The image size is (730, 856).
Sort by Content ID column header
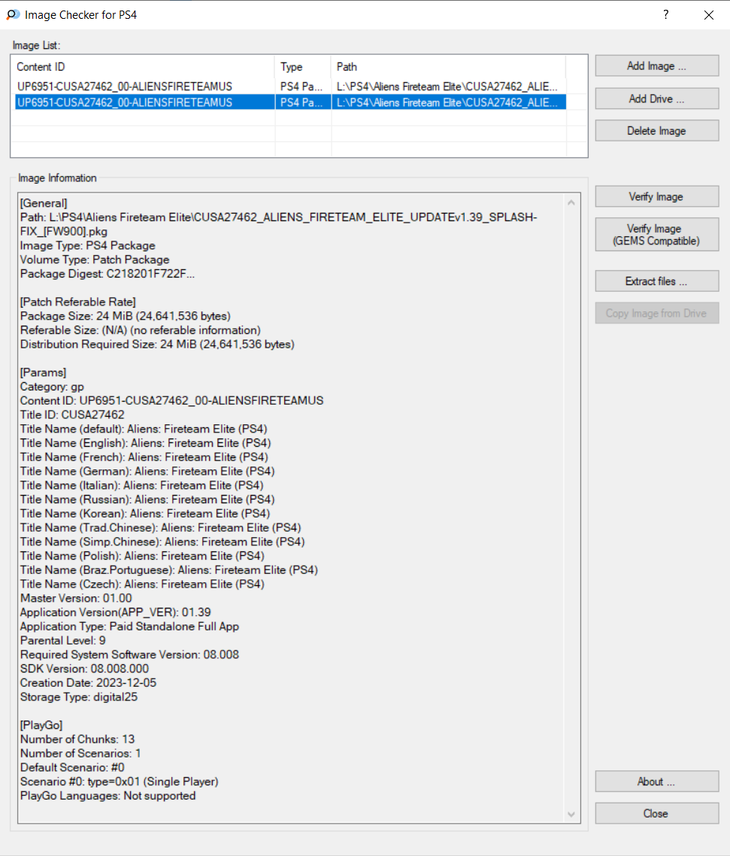pyautogui.click(x=144, y=67)
